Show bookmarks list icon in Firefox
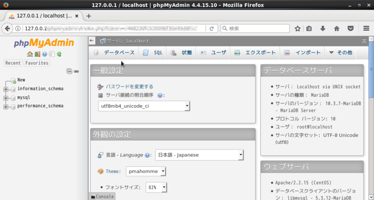 point(309,29)
